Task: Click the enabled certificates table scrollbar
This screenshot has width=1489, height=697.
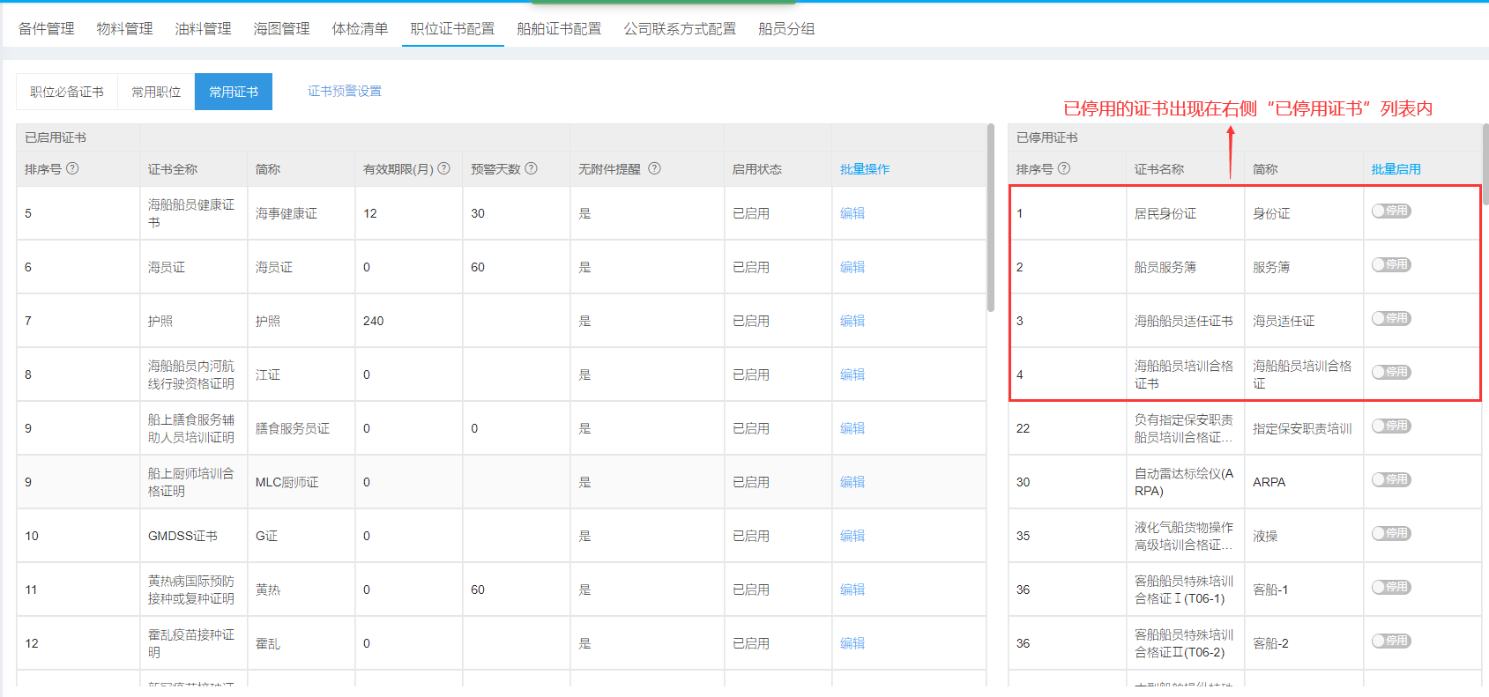Action: (x=990, y=218)
